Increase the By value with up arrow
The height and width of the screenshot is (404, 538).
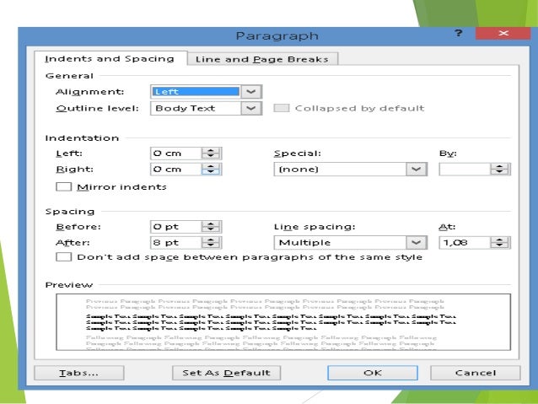[x=499, y=166]
